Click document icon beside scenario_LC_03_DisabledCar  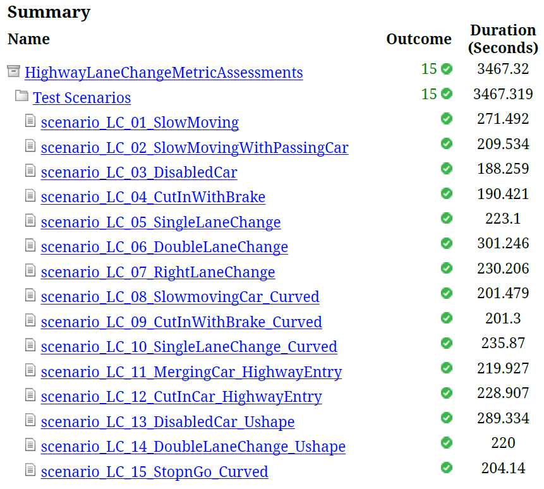point(30,171)
